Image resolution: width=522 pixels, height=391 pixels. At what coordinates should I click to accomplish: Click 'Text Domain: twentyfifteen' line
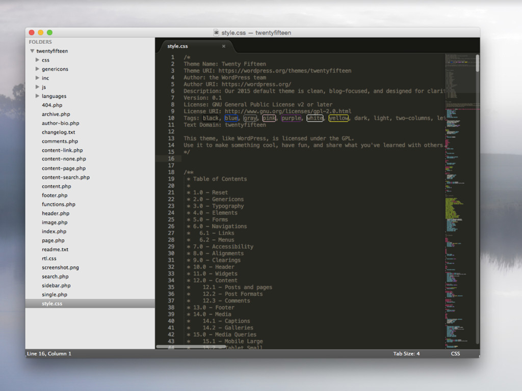click(225, 125)
